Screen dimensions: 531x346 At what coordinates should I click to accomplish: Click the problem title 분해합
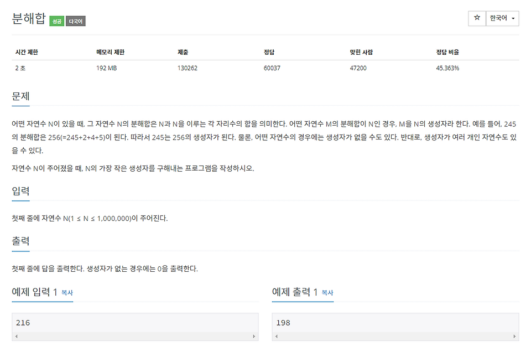[x=28, y=18]
